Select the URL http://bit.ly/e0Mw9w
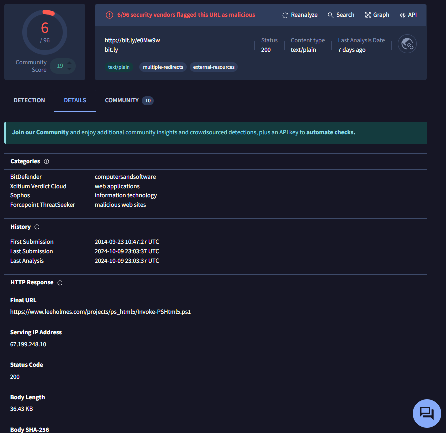This screenshot has width=446, height=433. point(132,40)
